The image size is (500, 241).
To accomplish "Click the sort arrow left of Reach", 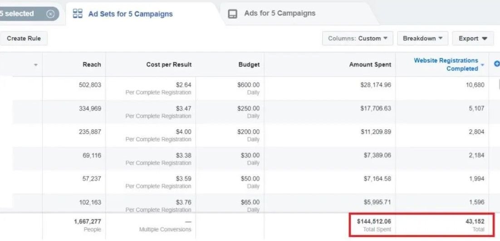I will pos(35,65).
